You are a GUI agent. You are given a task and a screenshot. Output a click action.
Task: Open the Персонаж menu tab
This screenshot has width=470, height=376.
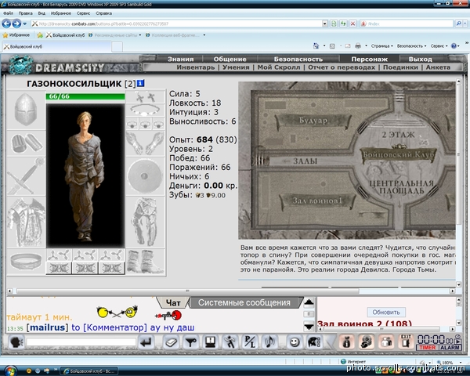pyautogui.click(x=369, y=59)
